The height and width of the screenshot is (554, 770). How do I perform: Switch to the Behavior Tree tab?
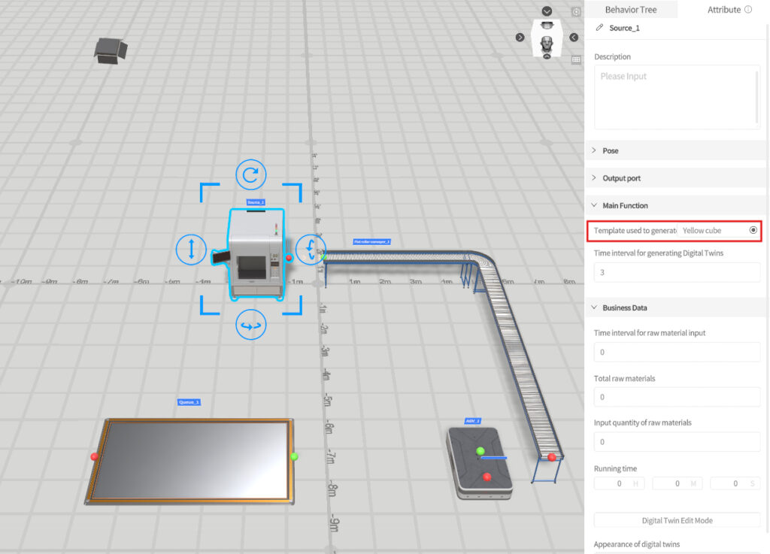tap(631, 9)
